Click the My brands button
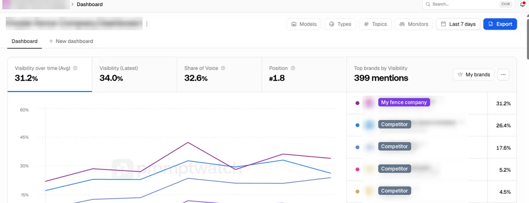 (x=474, y=74)
